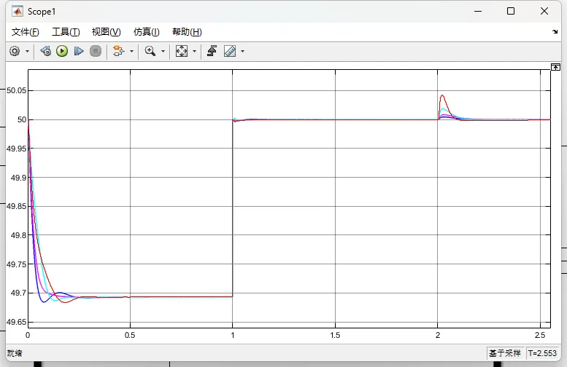Screen dimensions: 567x367
Task: Open the 工具(T) menu
Action: (x=66, y=32)
